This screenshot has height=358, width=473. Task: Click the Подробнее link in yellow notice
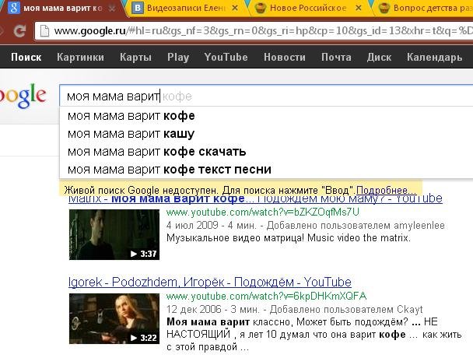[386, 191]
